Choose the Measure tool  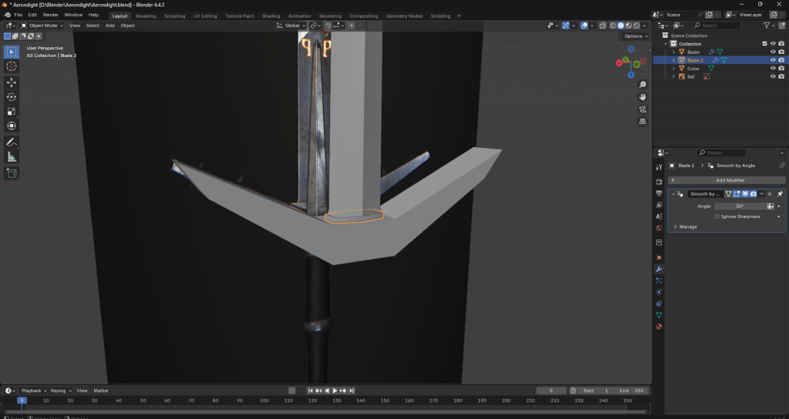12,157
